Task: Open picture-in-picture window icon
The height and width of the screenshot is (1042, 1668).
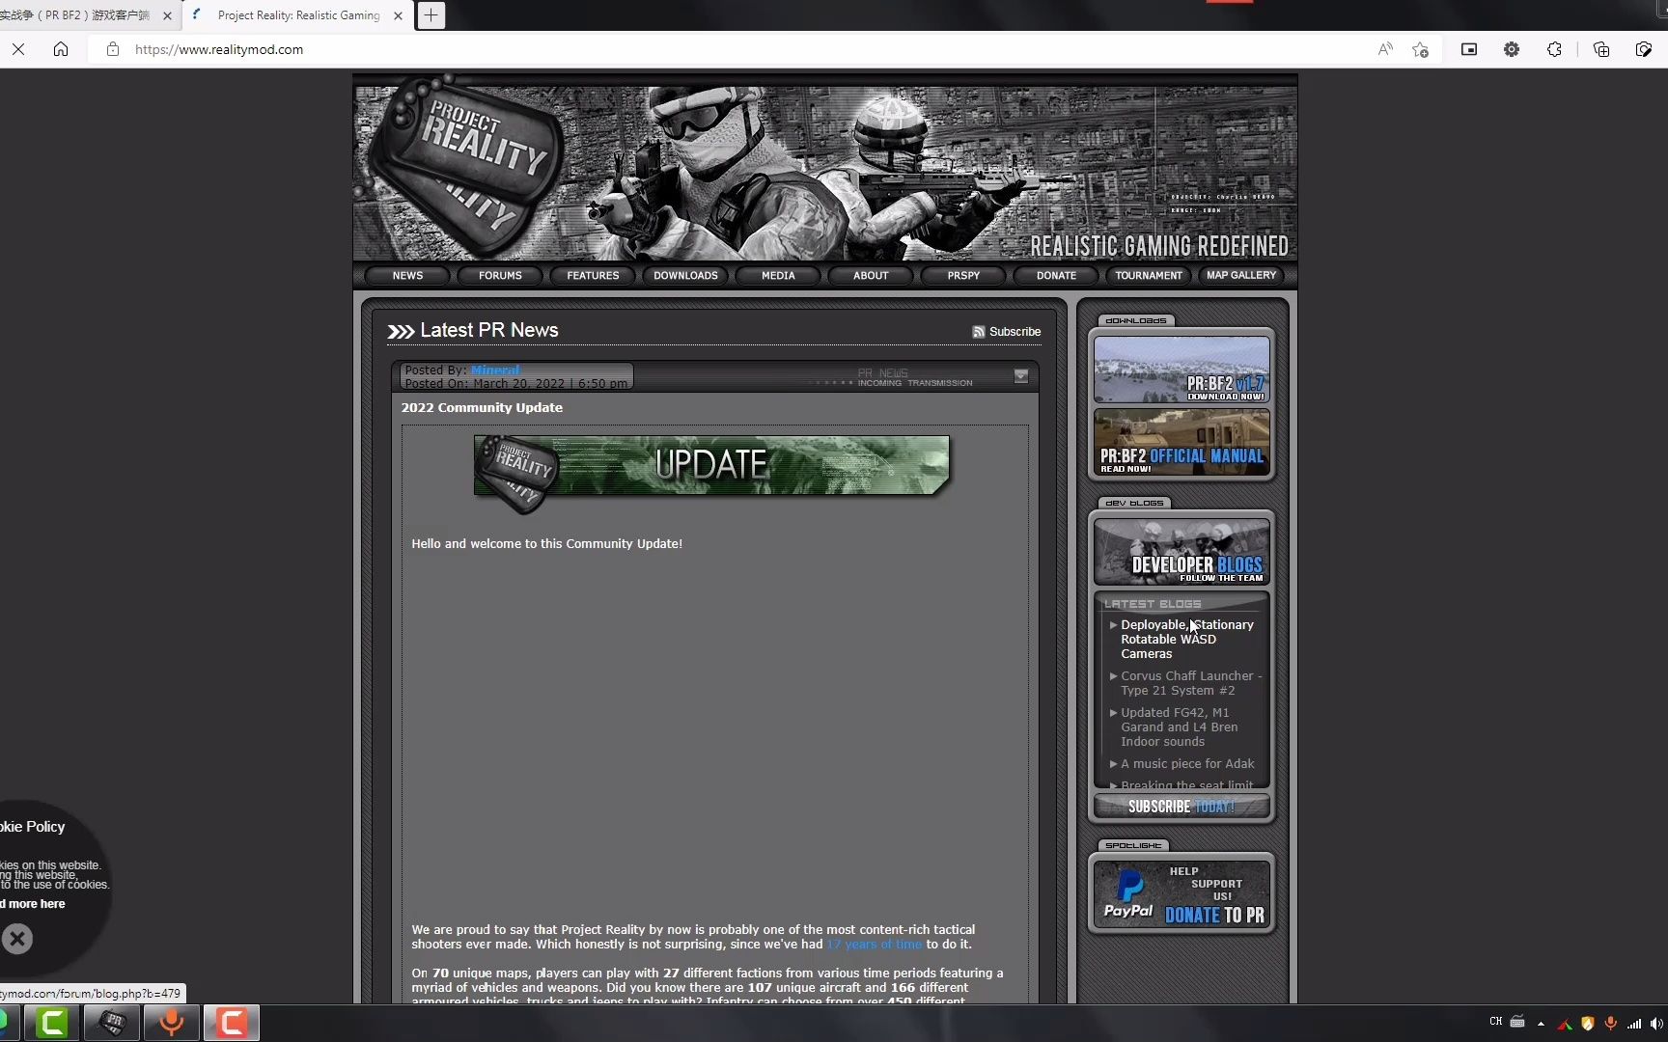Action: point(1469,49)
